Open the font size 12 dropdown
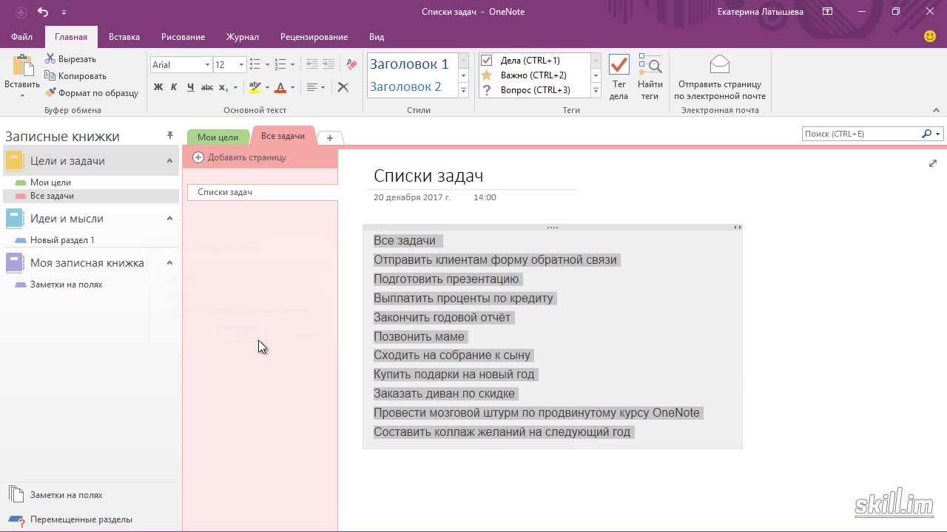947x532 pixels. [x=241, y=65]
